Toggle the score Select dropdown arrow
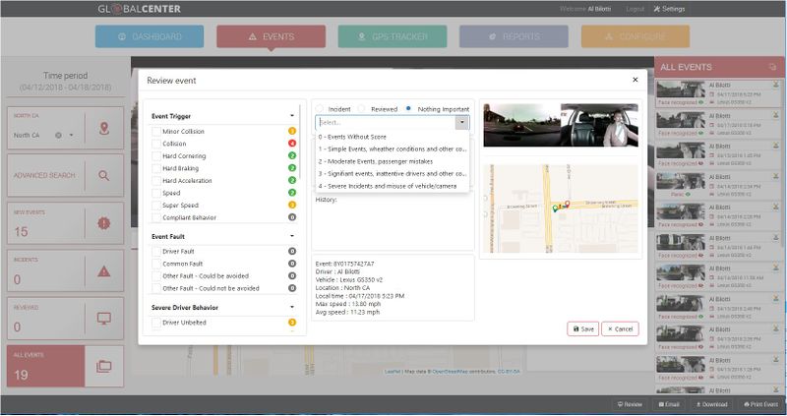This screenshot has height=416, width=787. point(461,123)
